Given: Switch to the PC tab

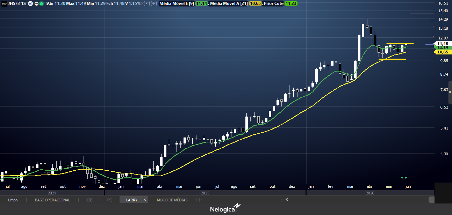Looking at the screenshot, I should tap(110, 200).
